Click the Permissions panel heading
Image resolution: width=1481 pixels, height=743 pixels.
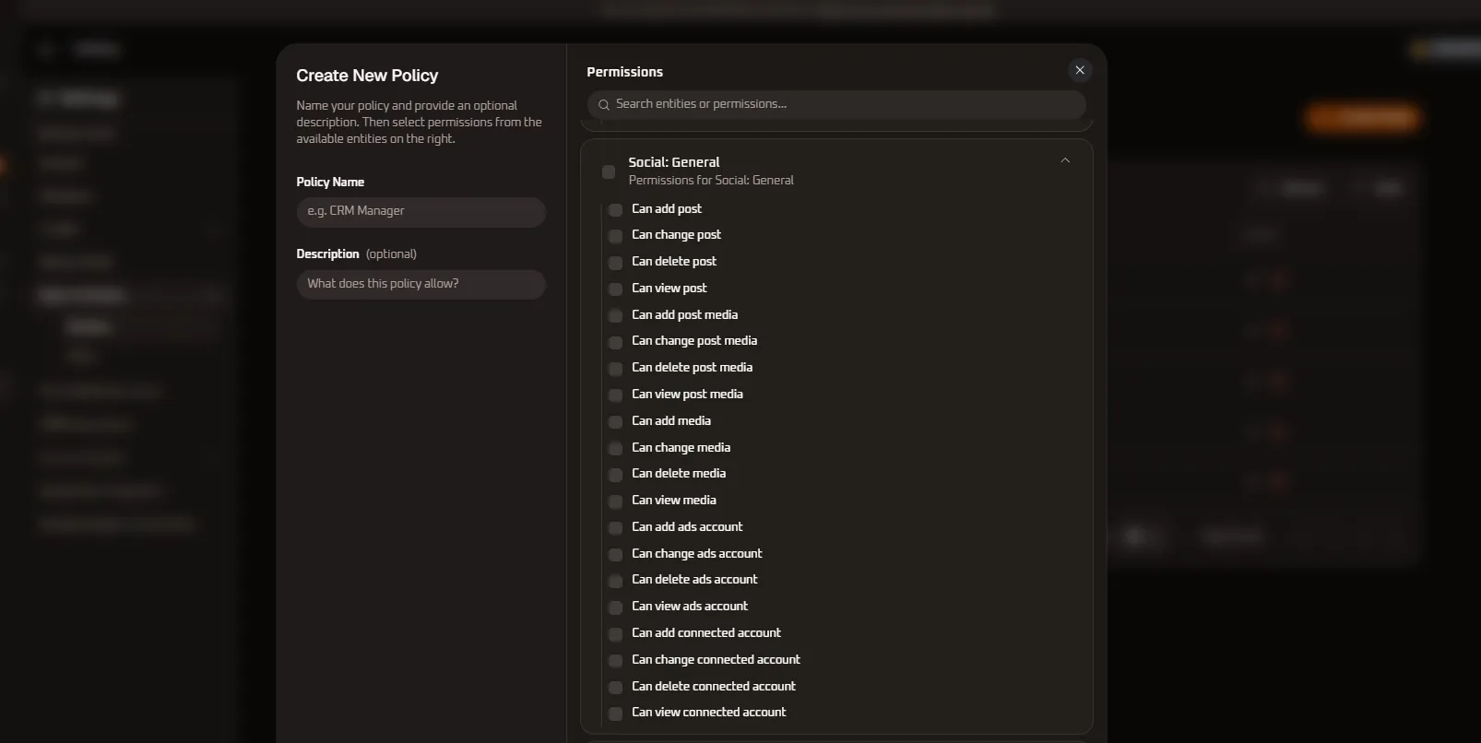pyautogui.click(x=624, y=72)
